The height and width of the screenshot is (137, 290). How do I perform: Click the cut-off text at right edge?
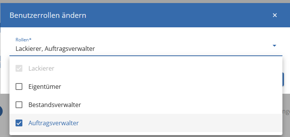286,112
